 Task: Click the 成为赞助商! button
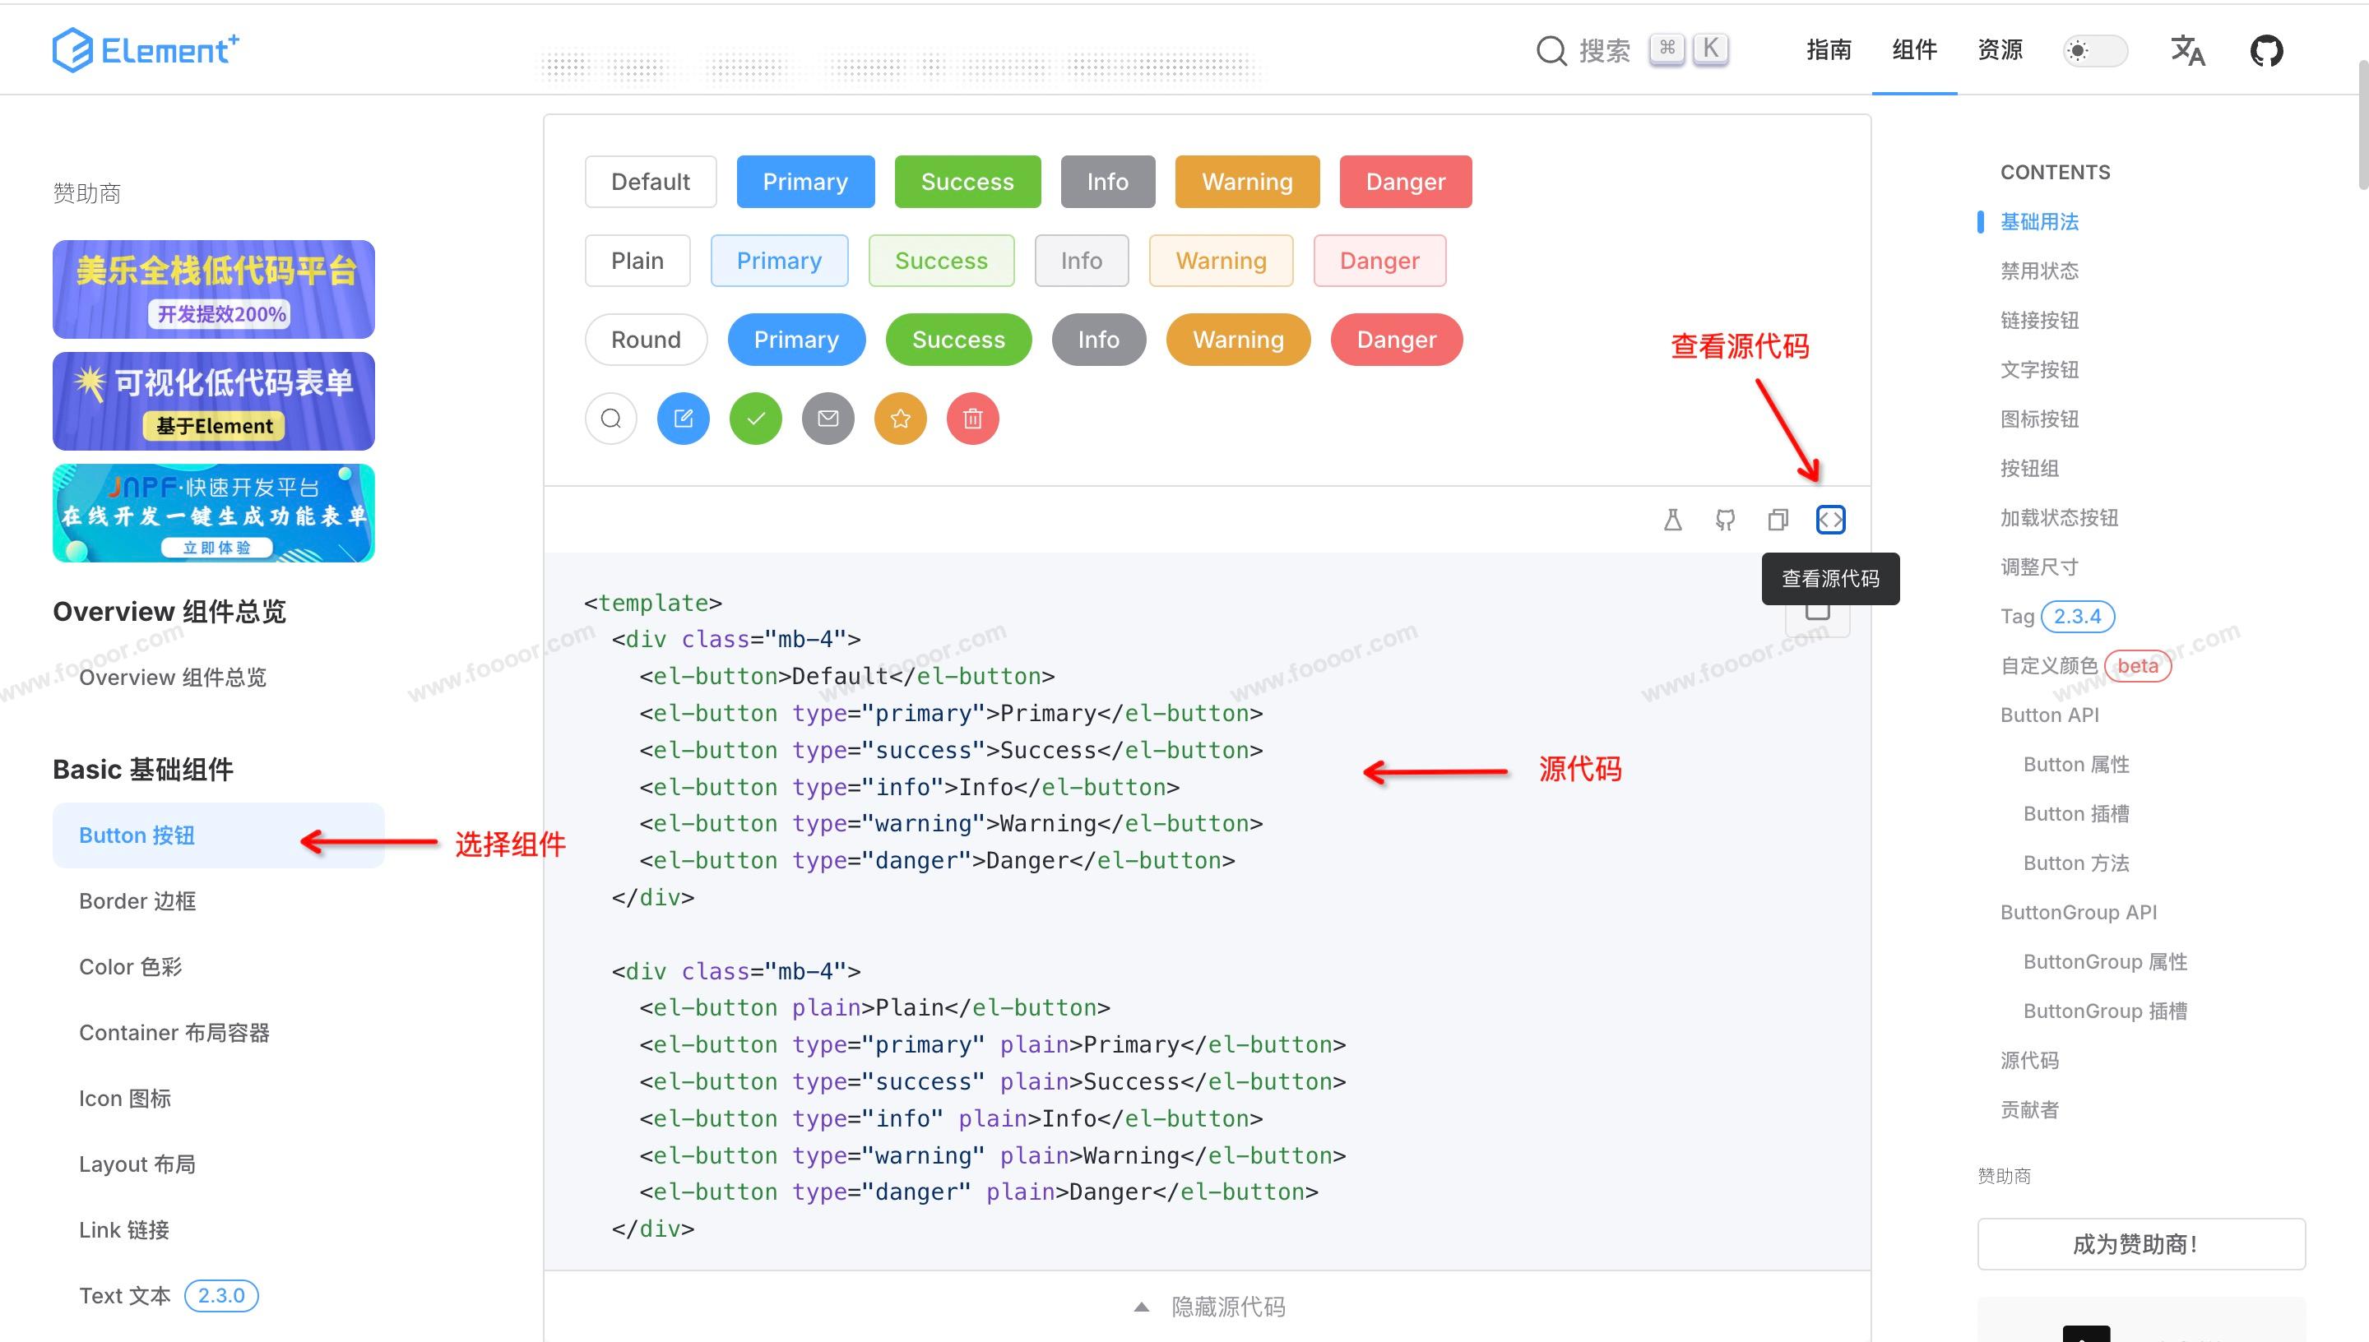pyautogui.click(x=2140, y=1243)
